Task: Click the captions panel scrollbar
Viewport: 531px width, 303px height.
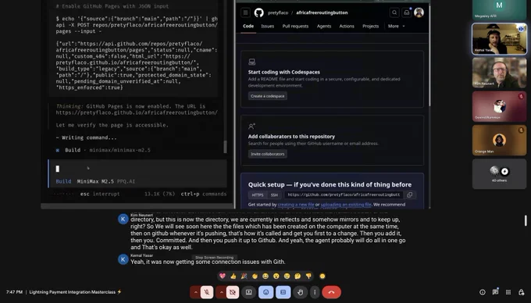Action: pos(526,220)
